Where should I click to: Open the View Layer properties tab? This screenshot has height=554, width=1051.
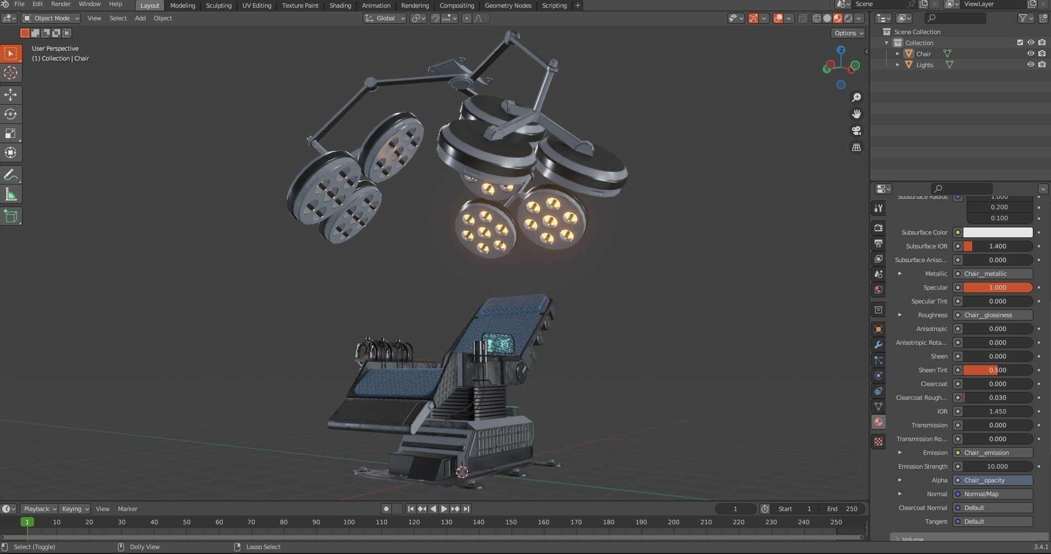click(x=878, y=258)
